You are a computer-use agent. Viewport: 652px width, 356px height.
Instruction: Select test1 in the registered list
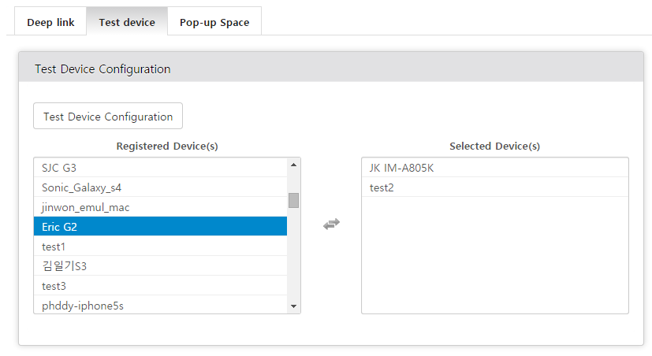[161, 246]
